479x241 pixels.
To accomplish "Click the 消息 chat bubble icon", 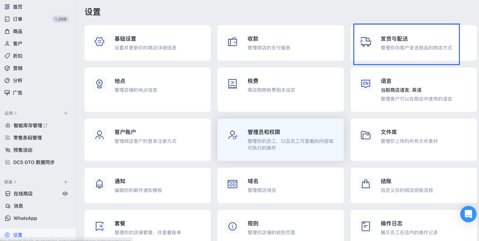I will (8, 206).
